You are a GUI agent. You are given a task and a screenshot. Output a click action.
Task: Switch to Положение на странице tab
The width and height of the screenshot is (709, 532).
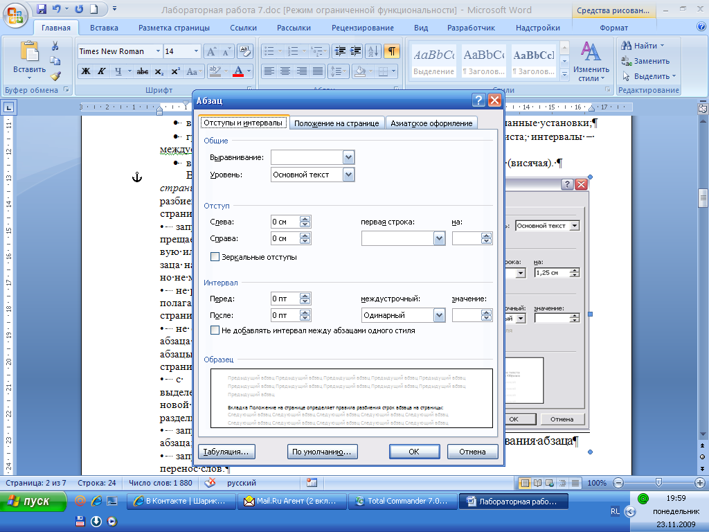[x=336, y=123]
